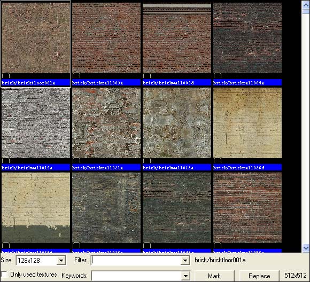This screenshot has height=282, width=310.
Task: Select the yellow brick/brickwall026d texture
Action: 247,123
